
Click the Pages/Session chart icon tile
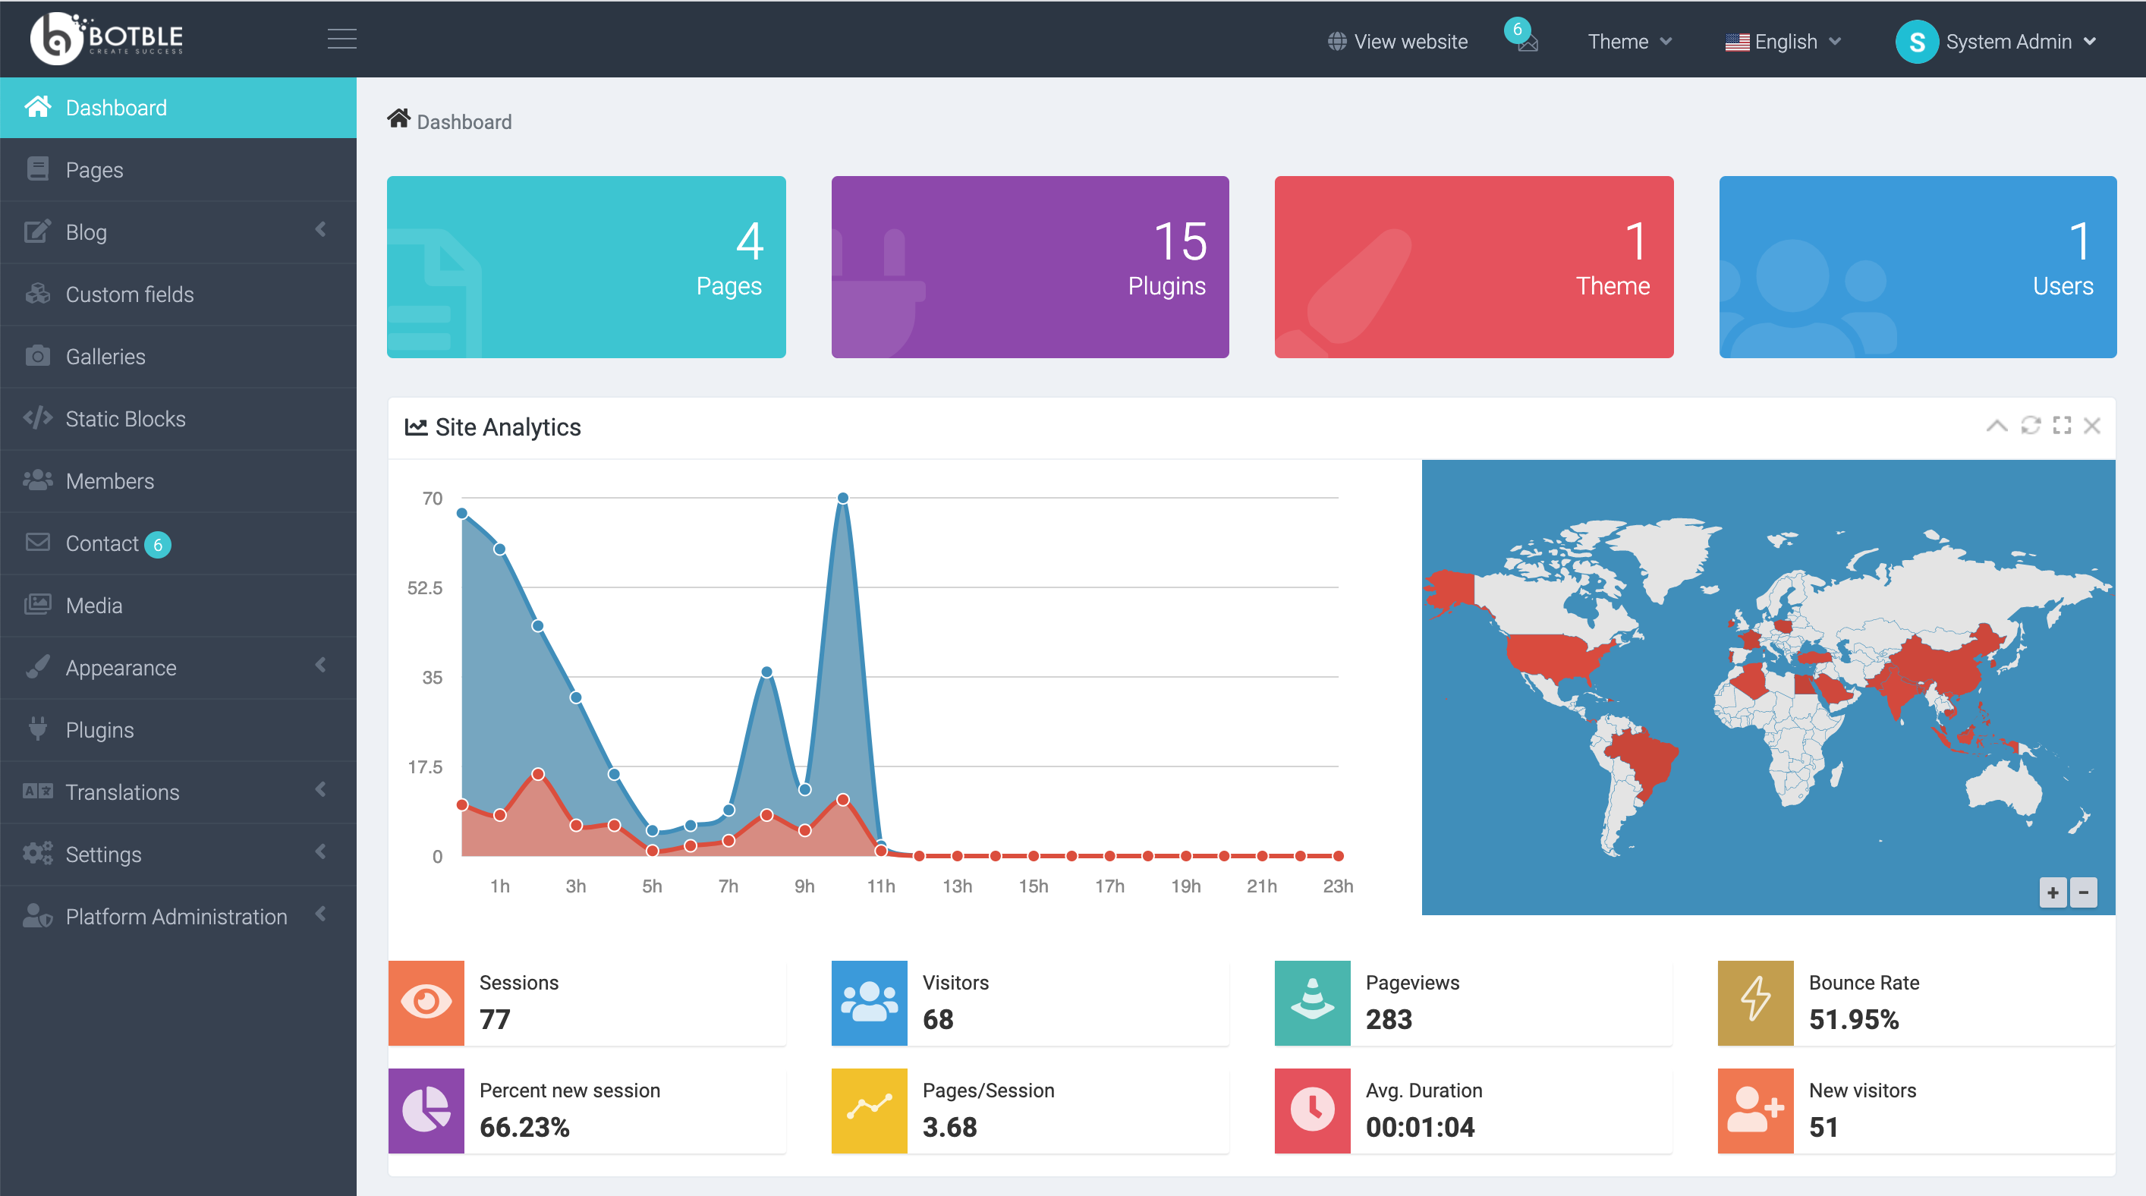(869, 1110)
